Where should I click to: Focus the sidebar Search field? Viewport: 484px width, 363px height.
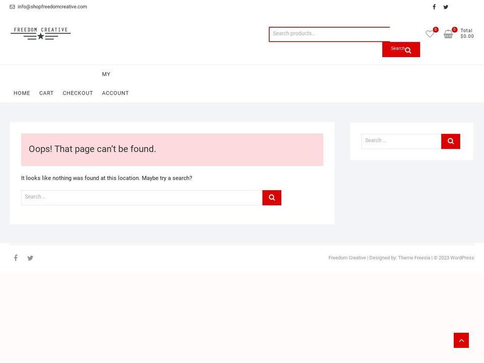point(401,141)
